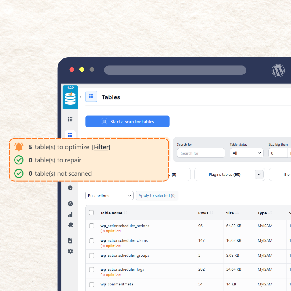Open the Bulk actions dropdown
The image size is (291, 291).
coord(109,196)
